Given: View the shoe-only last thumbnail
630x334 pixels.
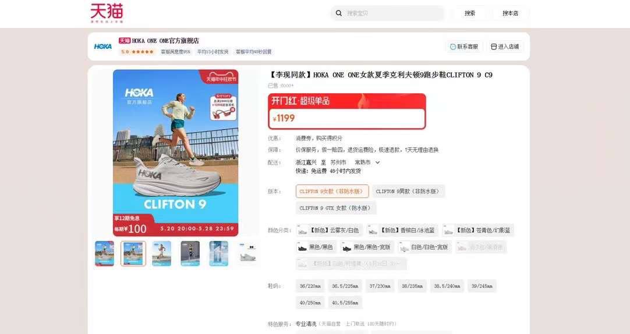Looking at the screenshot, I should 247,253.
